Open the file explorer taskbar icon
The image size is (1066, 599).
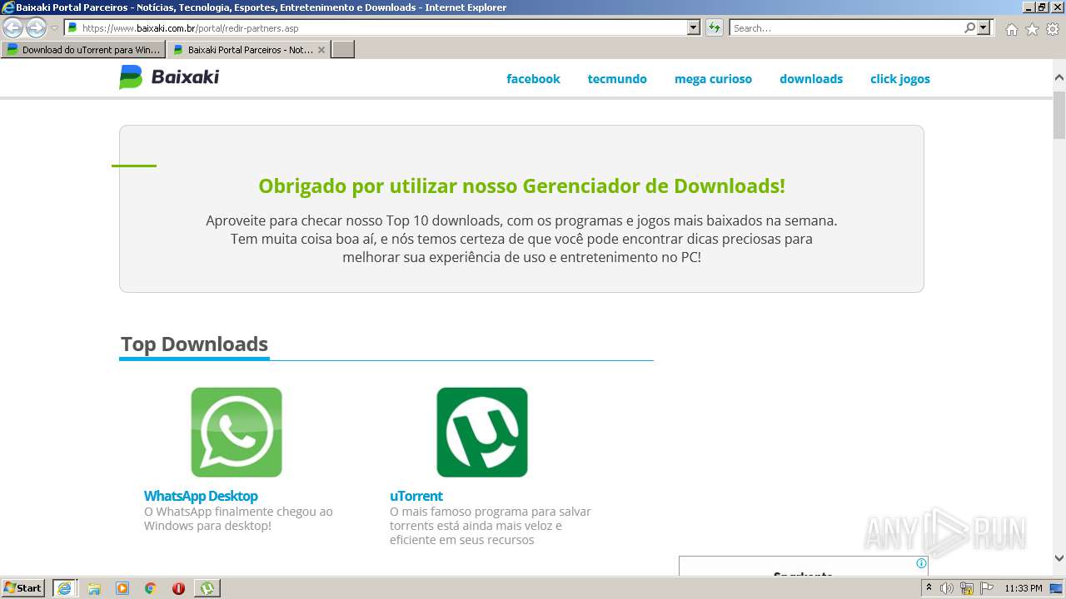94,588
